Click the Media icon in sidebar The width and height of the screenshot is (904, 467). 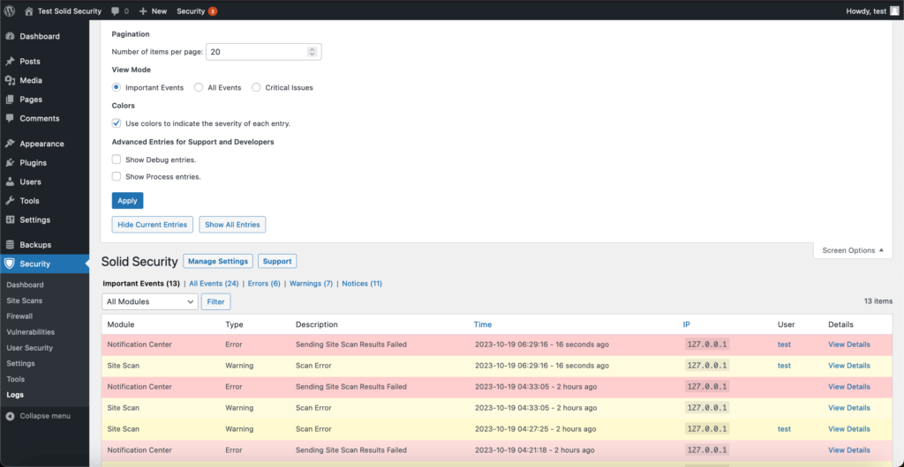coord(10,80)
